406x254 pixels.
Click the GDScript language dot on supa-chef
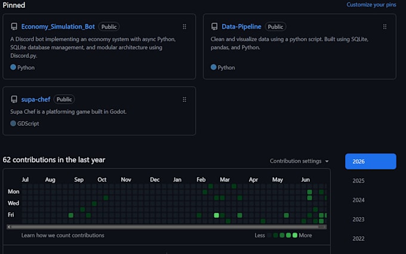click(13, 123)
